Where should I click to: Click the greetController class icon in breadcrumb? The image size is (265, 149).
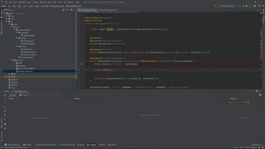click(x=51, y=6)
